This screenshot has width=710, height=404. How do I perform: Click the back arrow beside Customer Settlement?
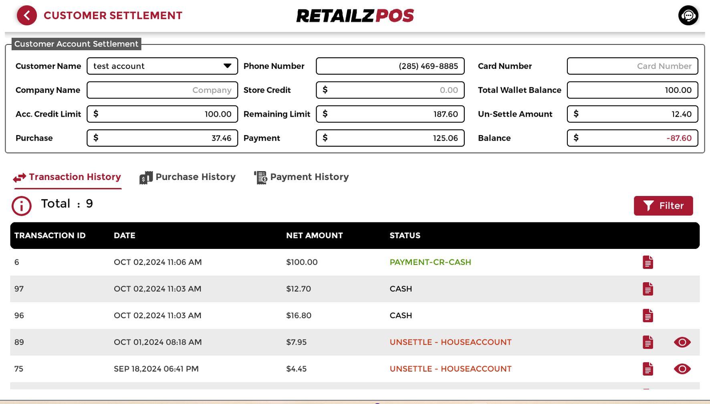pos(27,16)
